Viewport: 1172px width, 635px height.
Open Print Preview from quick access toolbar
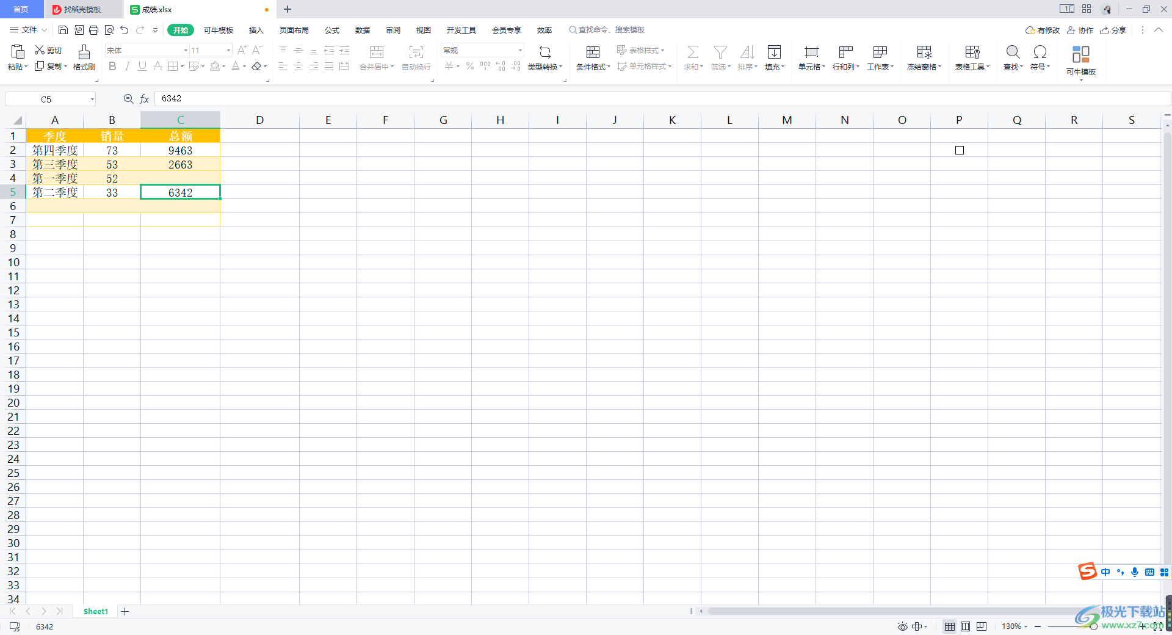[109, 30]
